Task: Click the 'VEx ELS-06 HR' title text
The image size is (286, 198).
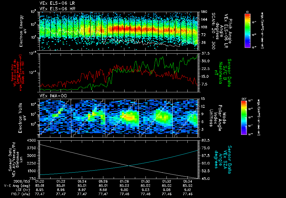Action: (x=57, y=9)
